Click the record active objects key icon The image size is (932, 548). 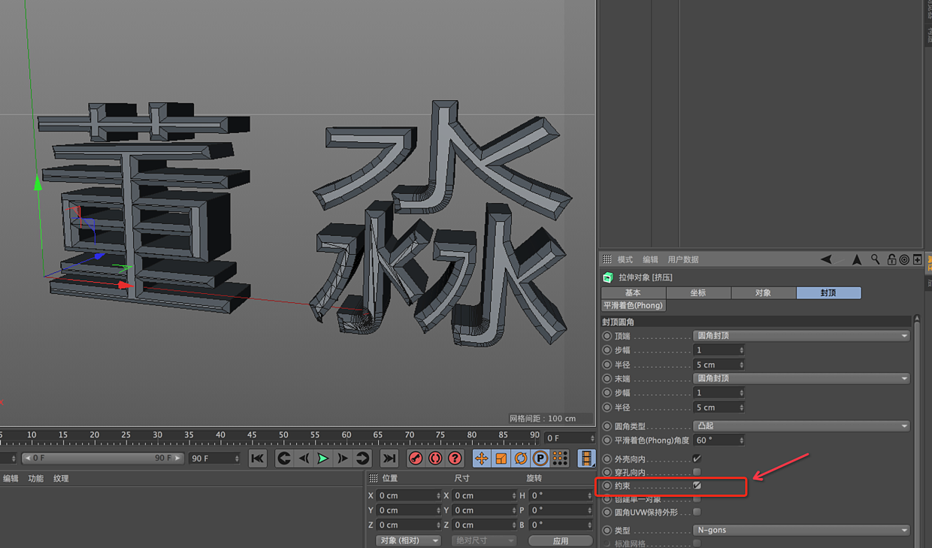tap(416, 458)
